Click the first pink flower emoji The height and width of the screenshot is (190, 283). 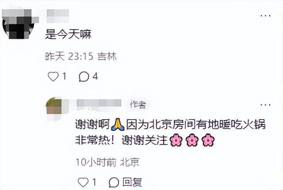click(176, 140)
